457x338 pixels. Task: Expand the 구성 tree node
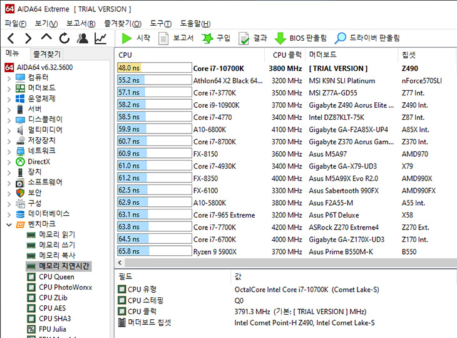click(x=9, y=204)
